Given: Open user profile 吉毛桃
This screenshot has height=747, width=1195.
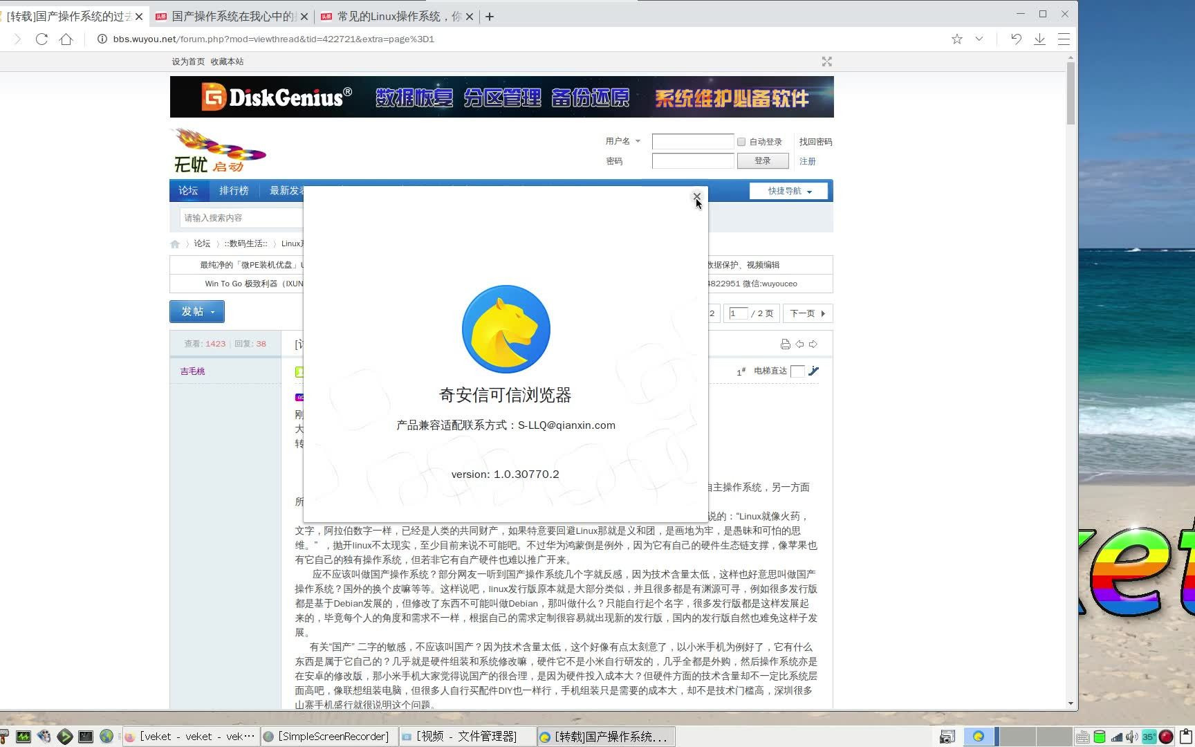Looking at the screenshot, I should pos(192,371).
